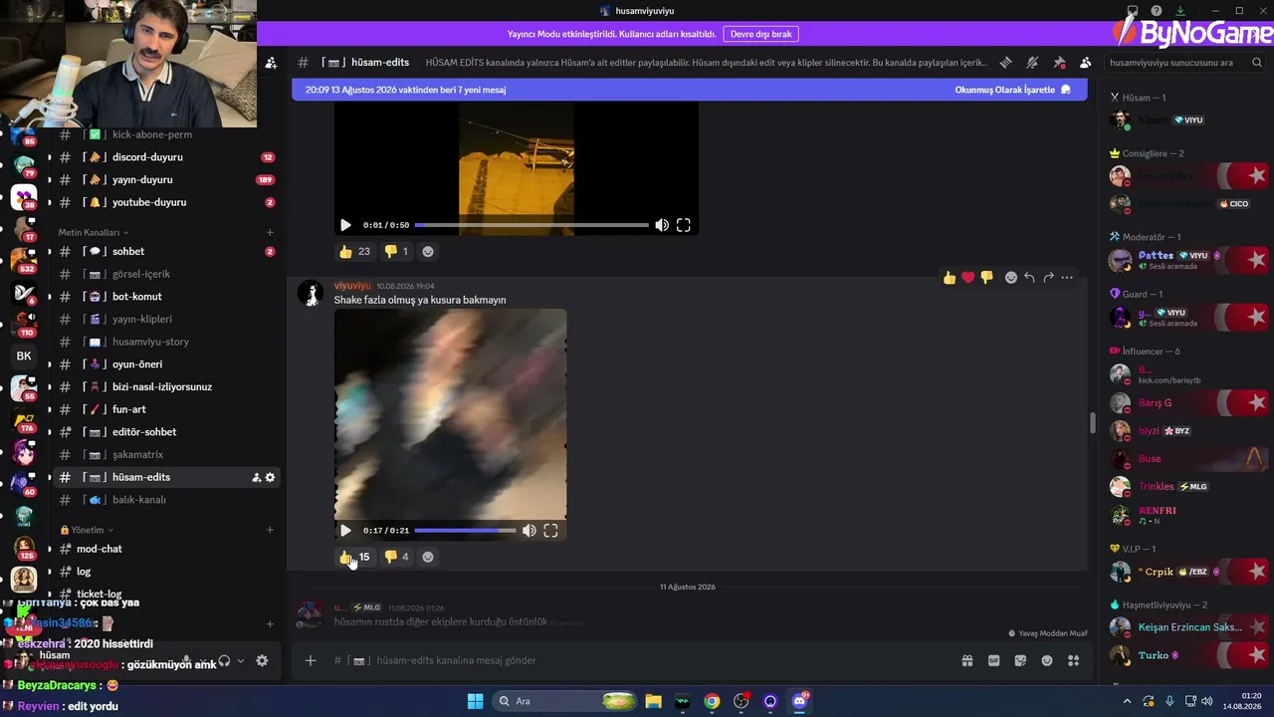Seek the 0:17 / 0:21 video progress bar

tap(465, 531)
